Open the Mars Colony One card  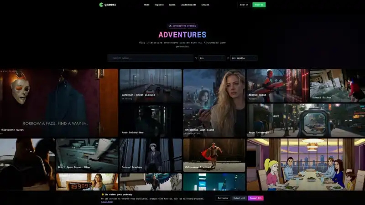coord(151,120)
